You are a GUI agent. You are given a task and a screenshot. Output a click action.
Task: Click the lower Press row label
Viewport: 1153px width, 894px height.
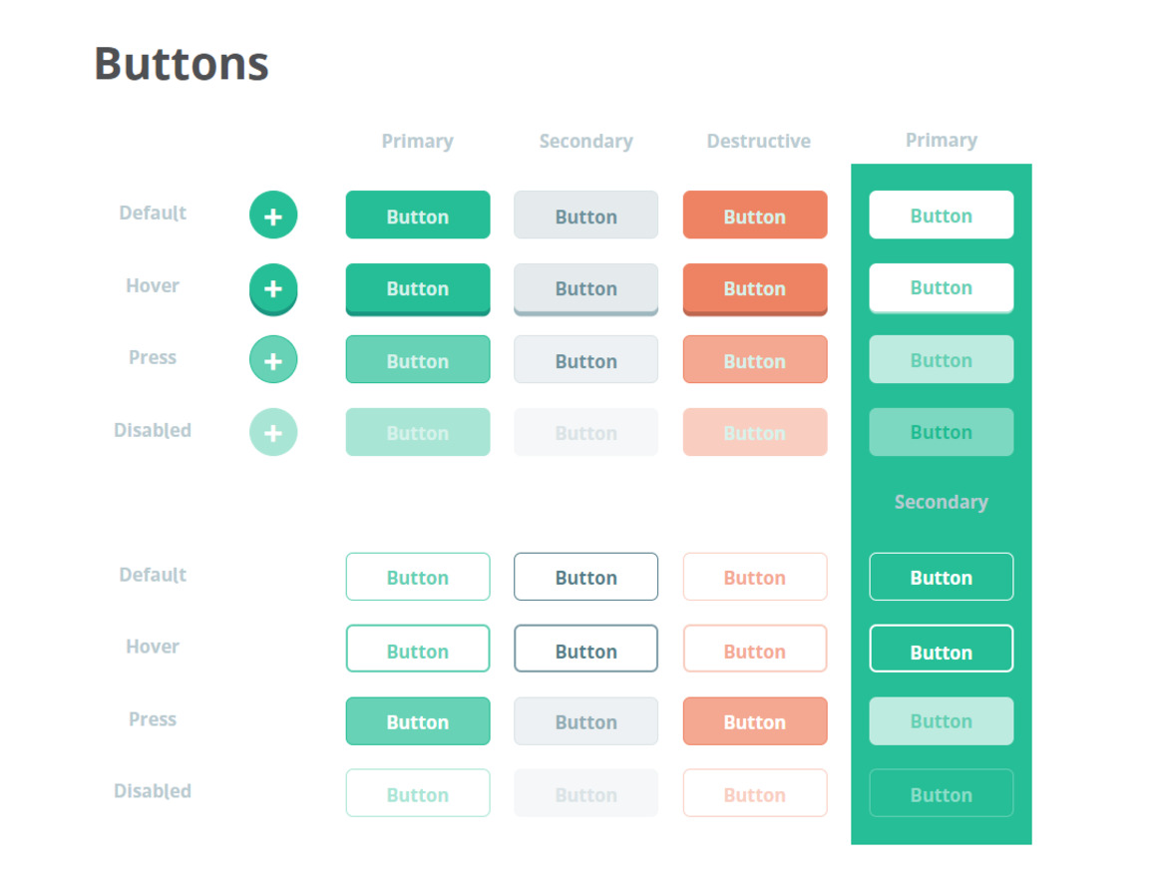[153, 718]
